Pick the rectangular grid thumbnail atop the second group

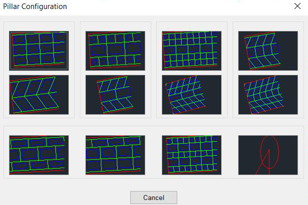pyautogui.click(x=115, y=50)
